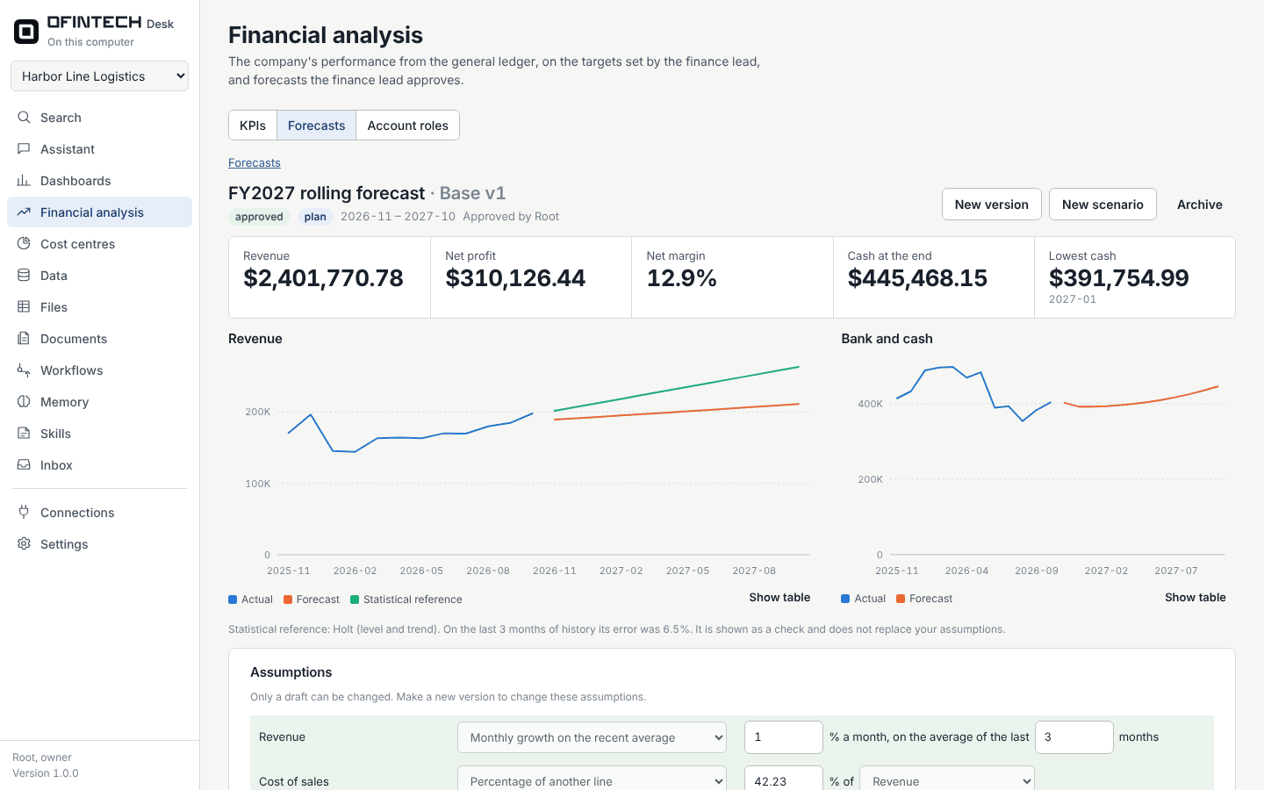Switch to the Account roles tab
The image size is (1264, 790).
pos(407,126)
